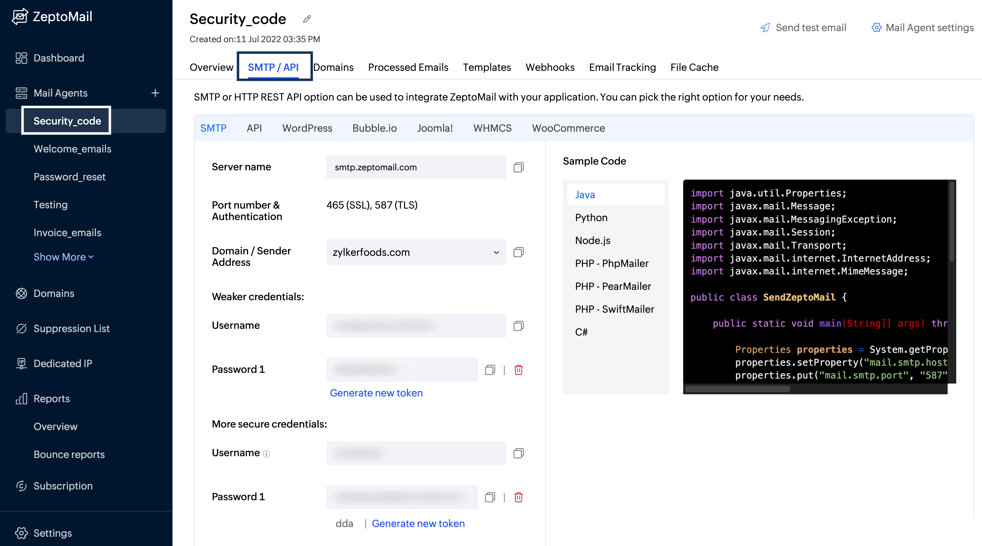Switch to the API tab

click(254, 128)
